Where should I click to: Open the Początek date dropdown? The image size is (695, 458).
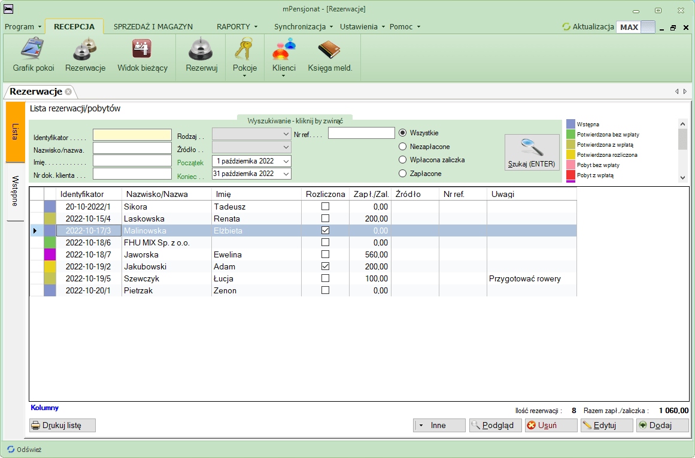coord(286,161)
